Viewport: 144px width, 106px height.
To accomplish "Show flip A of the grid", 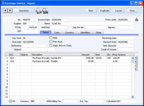I will click(136, 58).
